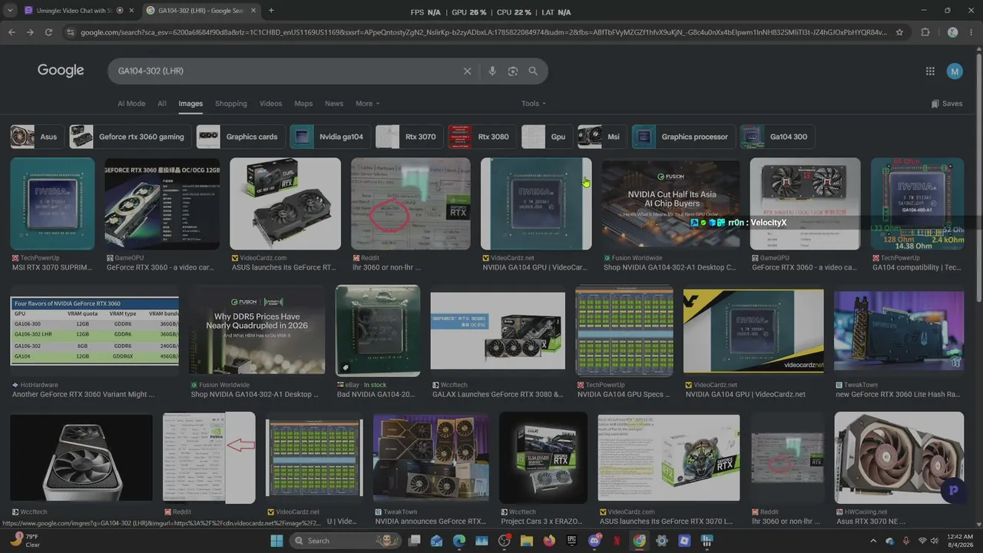Start a voice search with the microphone icon

(492, 71)
